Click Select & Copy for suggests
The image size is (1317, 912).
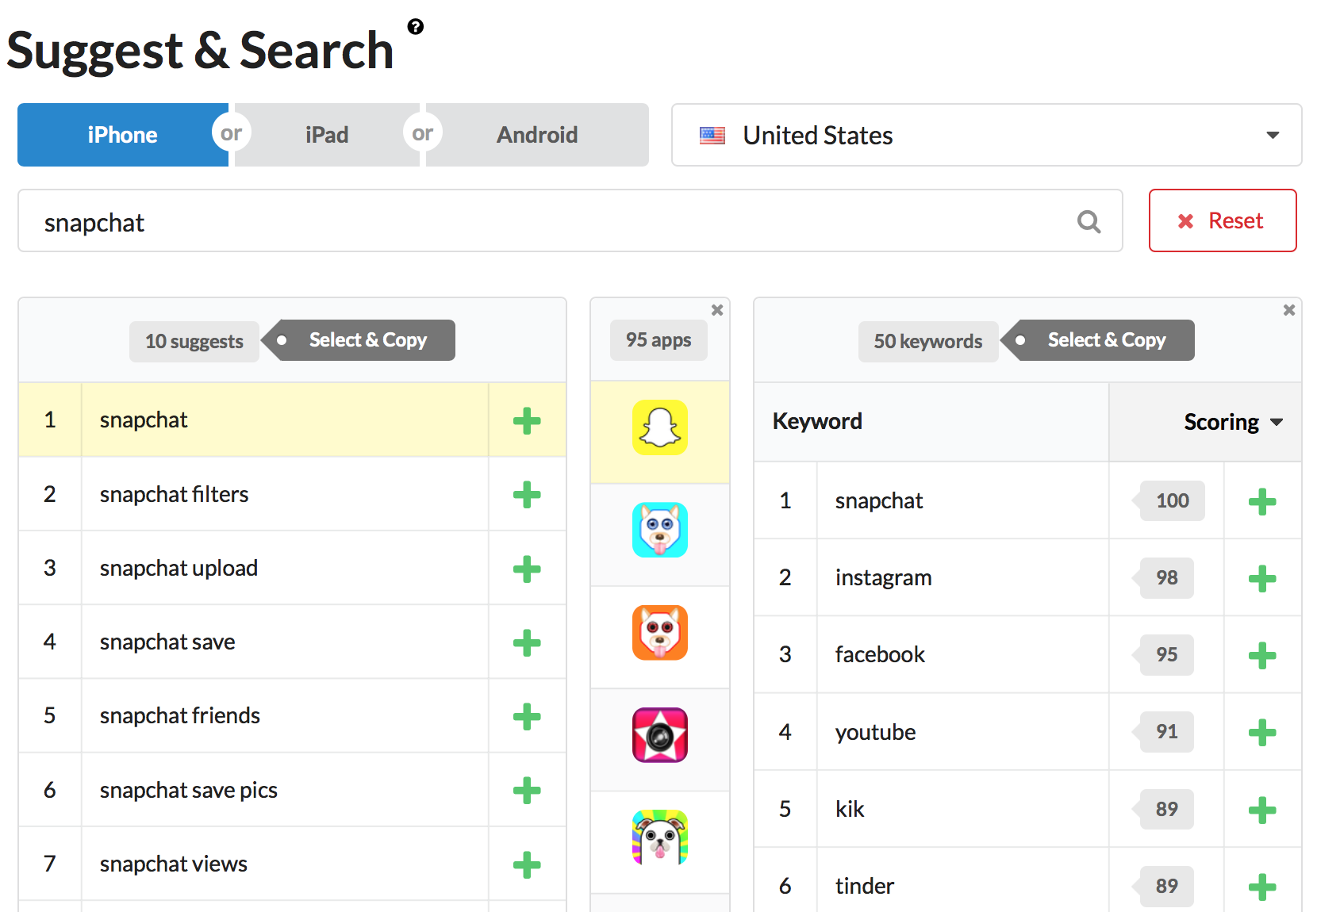click(367, 340)
